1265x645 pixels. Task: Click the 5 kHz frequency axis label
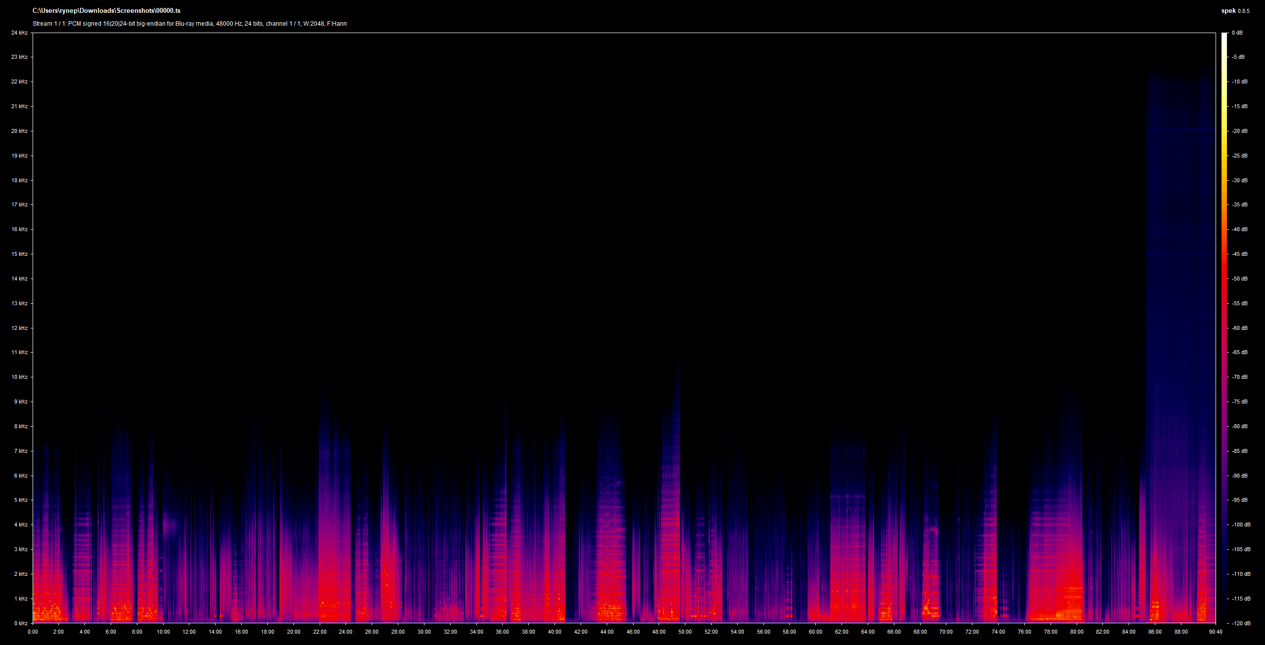(x=21, y=500)
